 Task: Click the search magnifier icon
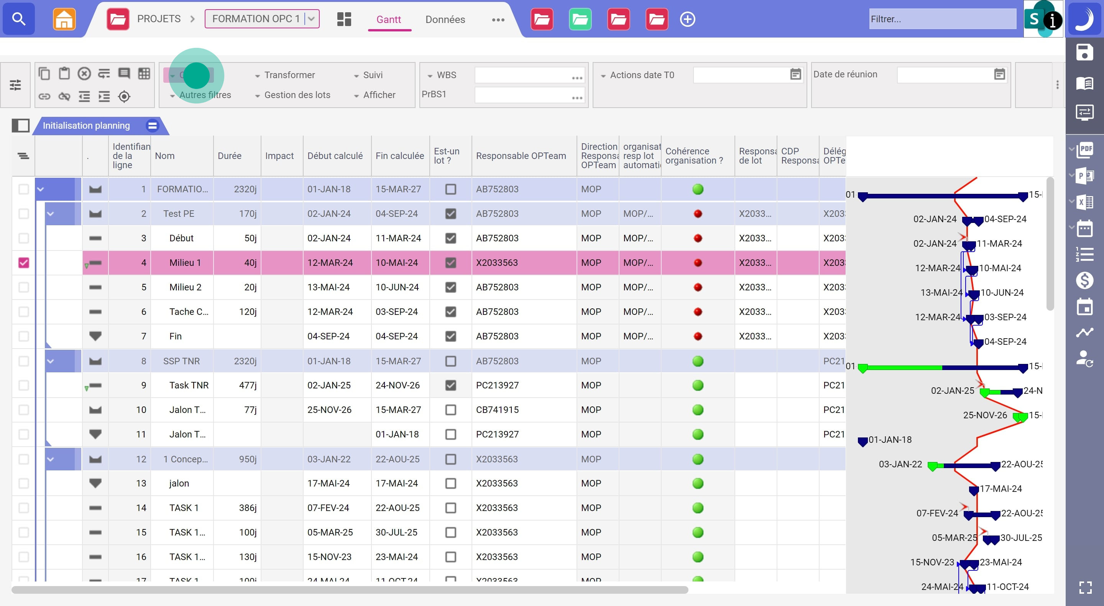[18, 19]
